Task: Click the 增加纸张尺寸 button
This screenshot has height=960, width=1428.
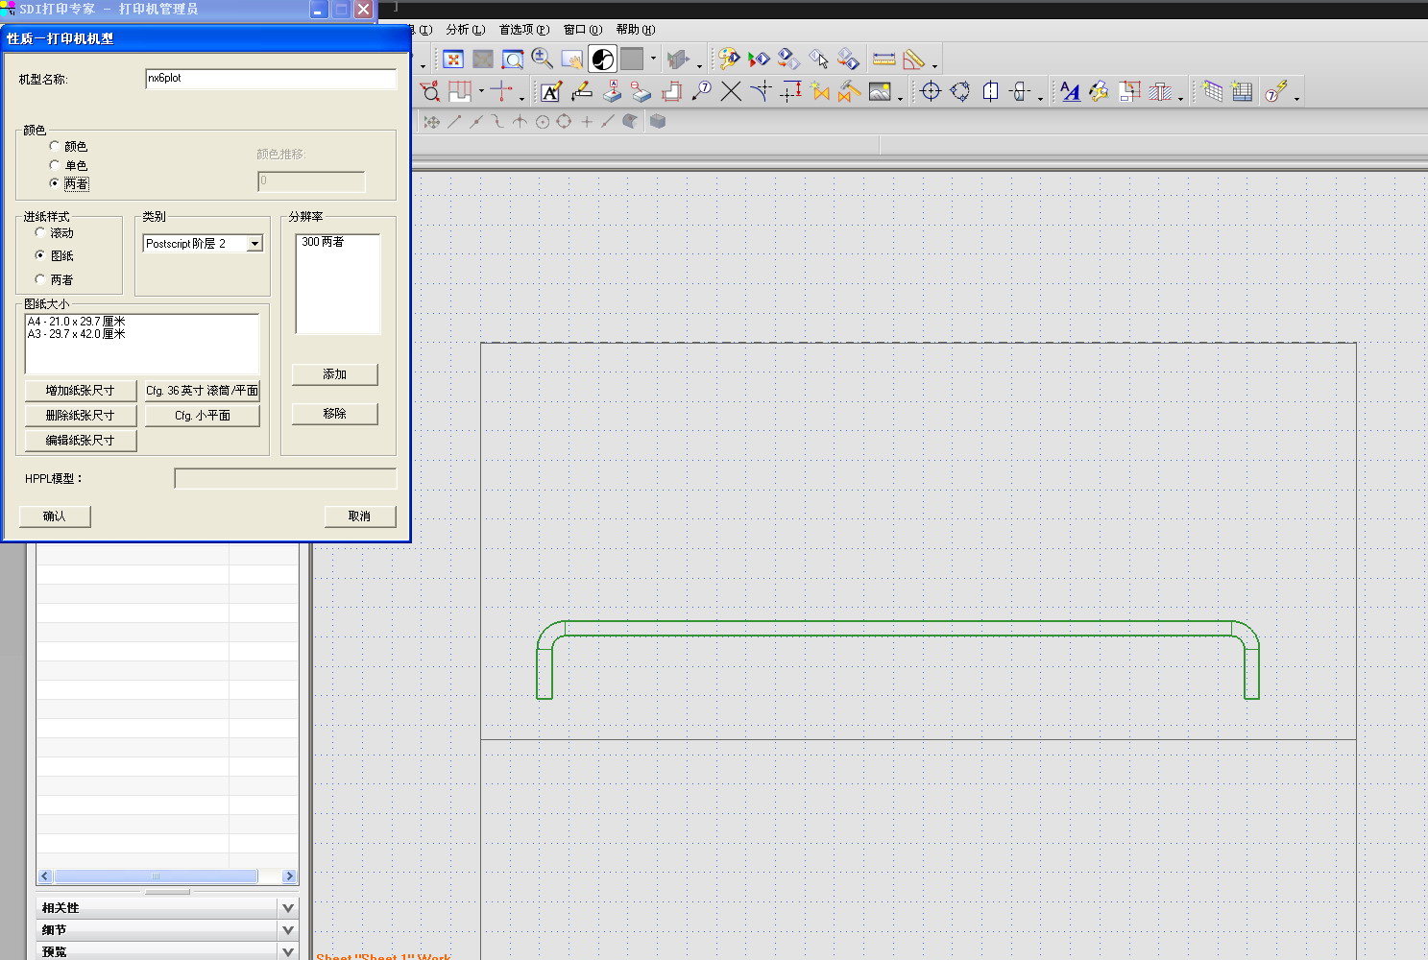Action: (x=81, y=391)
